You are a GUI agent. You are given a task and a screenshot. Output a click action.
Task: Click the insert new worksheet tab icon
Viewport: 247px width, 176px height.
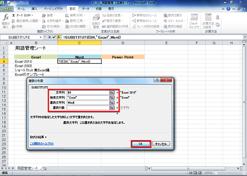tap(44, 168)
